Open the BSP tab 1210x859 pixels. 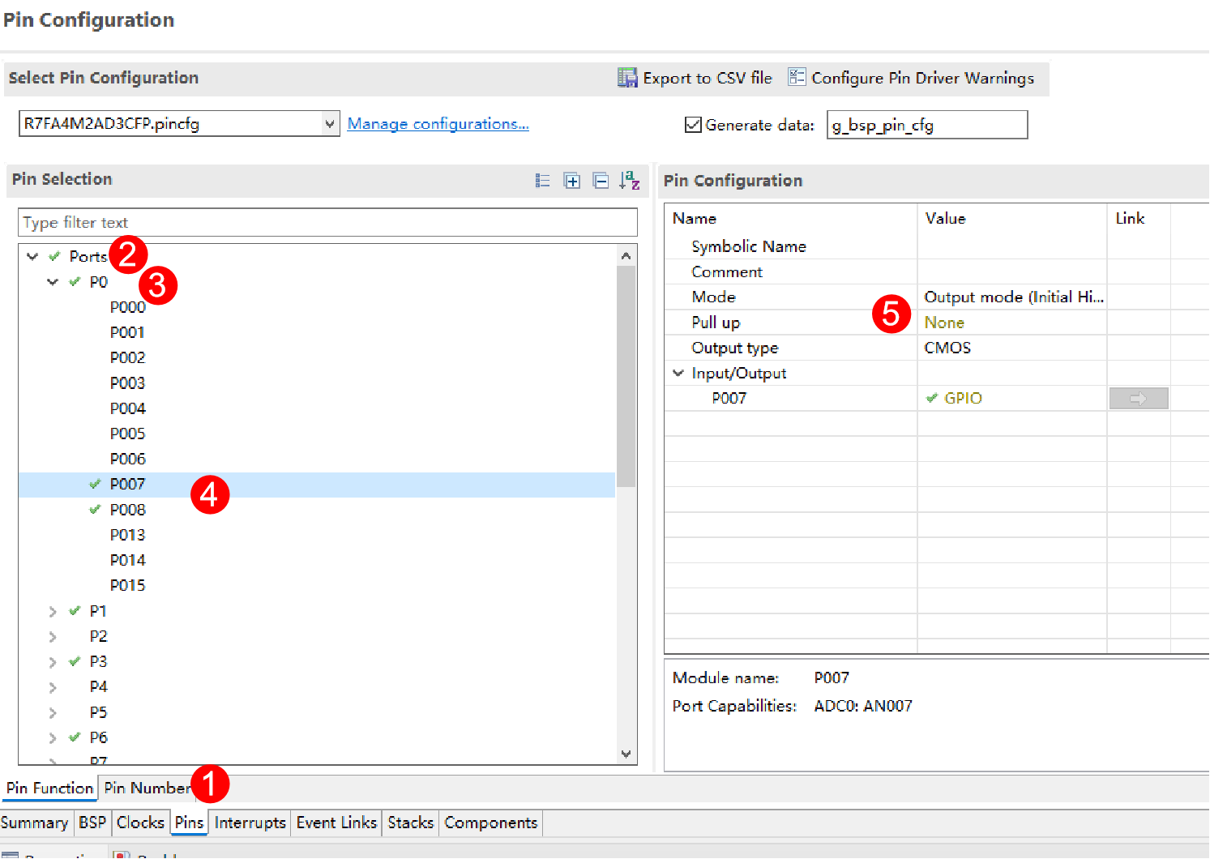click(x=92, y=823)
